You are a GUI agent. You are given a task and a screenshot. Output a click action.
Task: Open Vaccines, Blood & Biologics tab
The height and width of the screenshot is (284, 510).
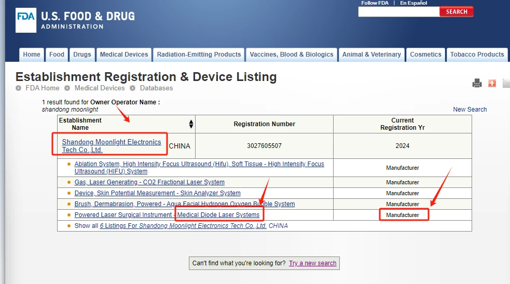click(292, 55)
